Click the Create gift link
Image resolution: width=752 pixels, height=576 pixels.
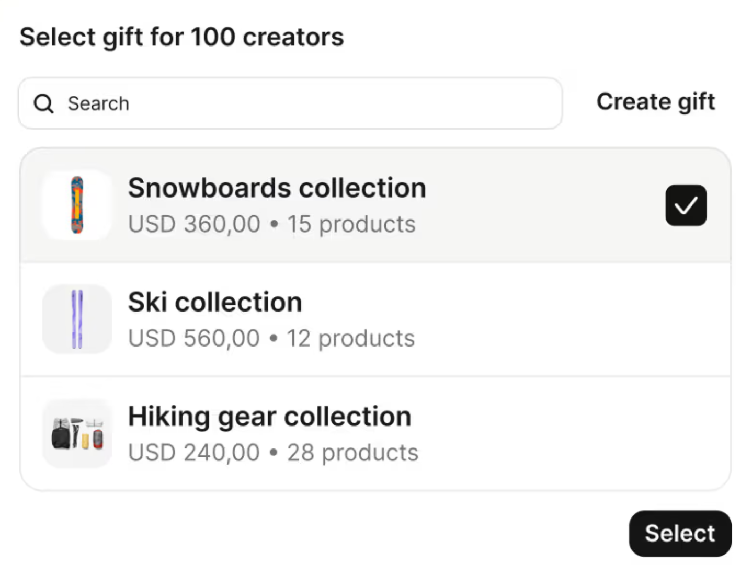tap(655, 101)
